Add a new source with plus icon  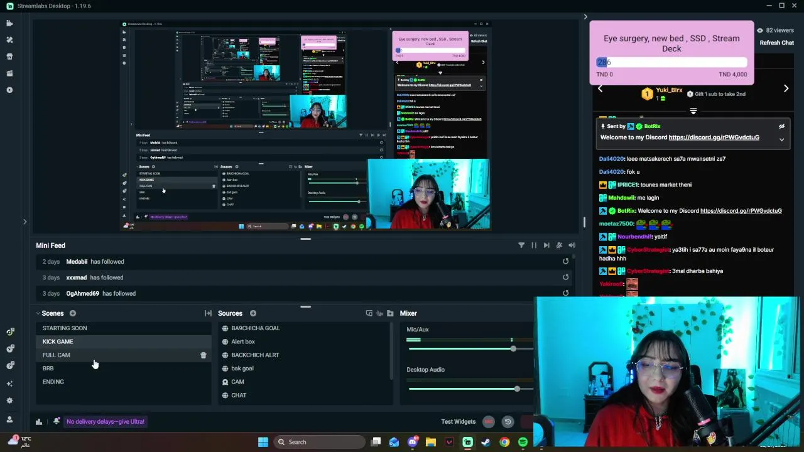click(x=253, y=313)
